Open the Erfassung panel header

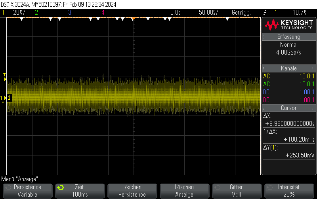289,37
